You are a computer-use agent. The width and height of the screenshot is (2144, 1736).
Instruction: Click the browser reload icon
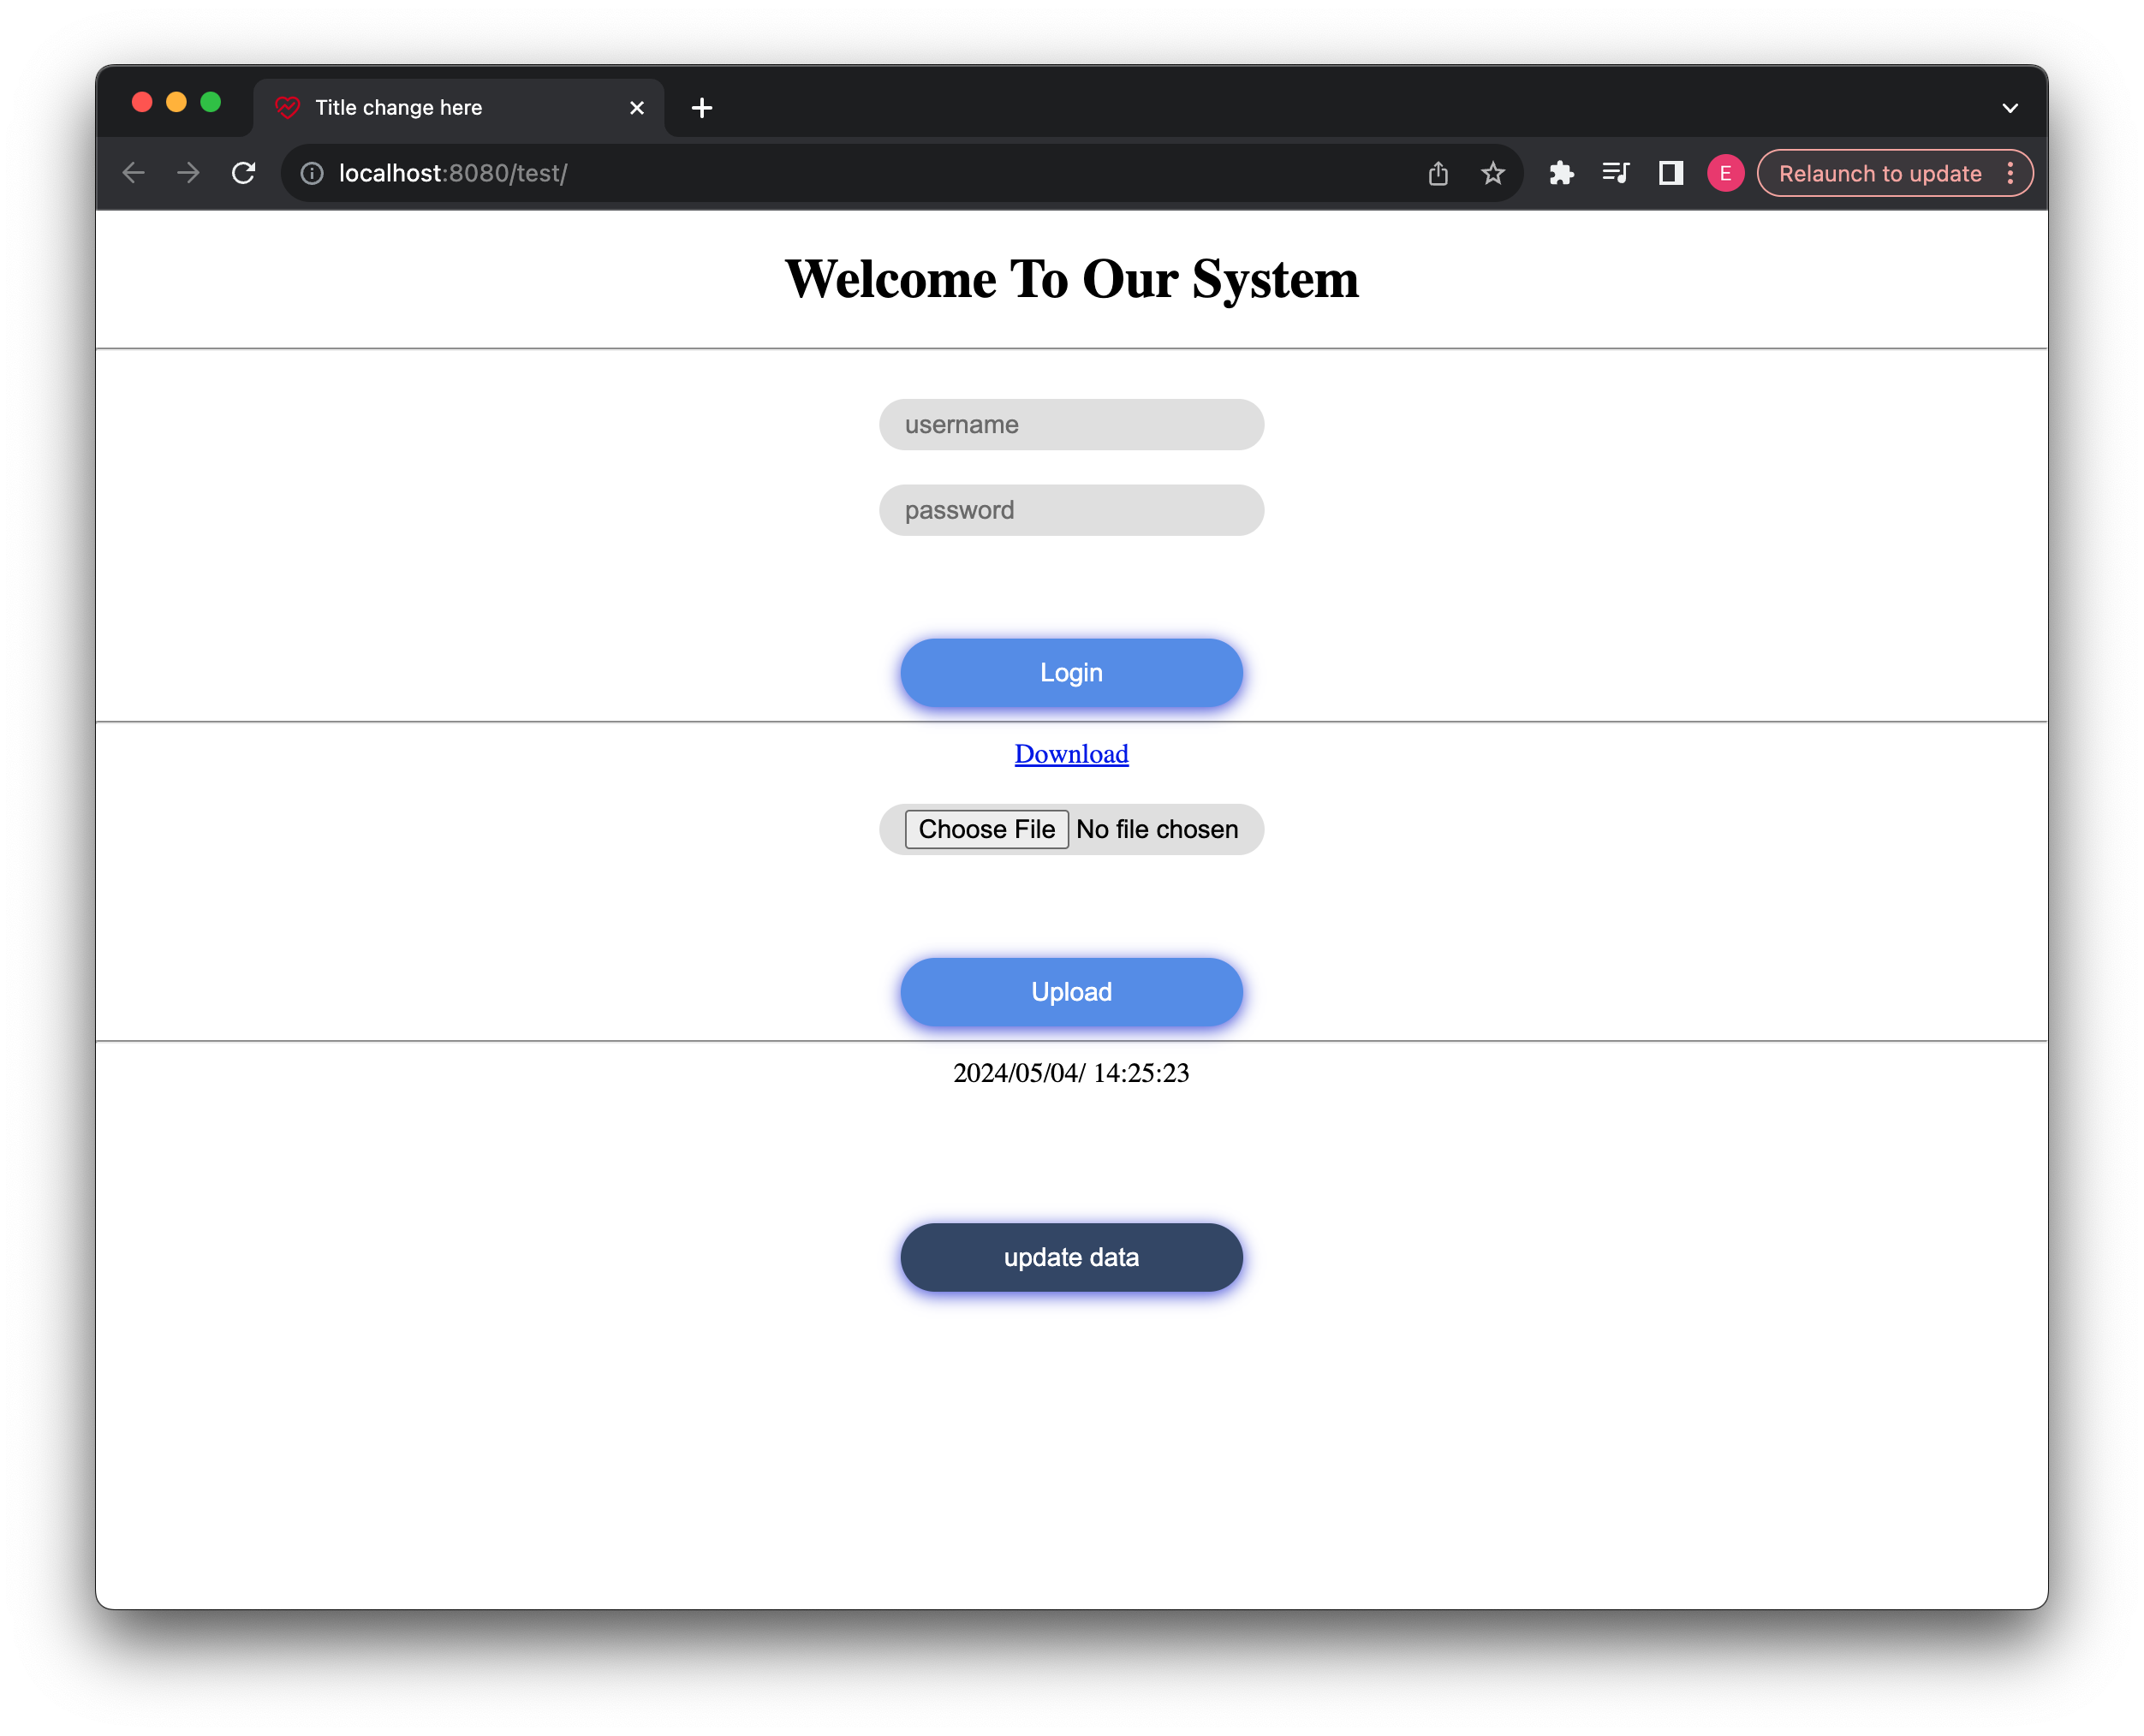pyautogui.click(x=243, y=173)
